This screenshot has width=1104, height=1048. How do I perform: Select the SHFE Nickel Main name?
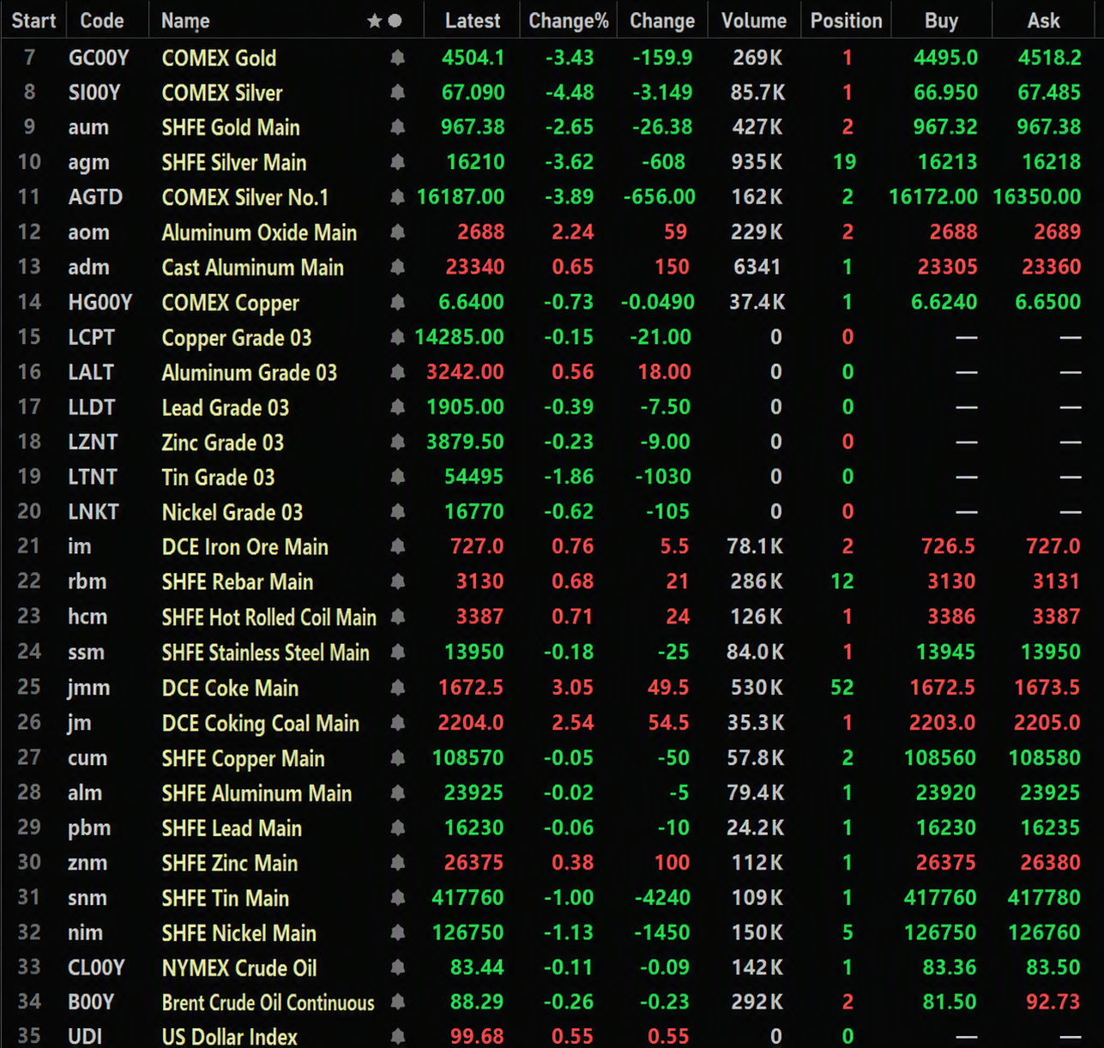tap(239, 933)
